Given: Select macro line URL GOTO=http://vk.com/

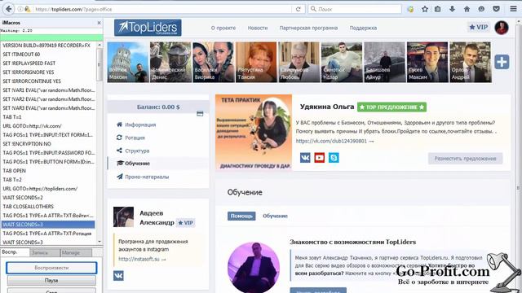Looking at the screenshot, I should point(48,126).
